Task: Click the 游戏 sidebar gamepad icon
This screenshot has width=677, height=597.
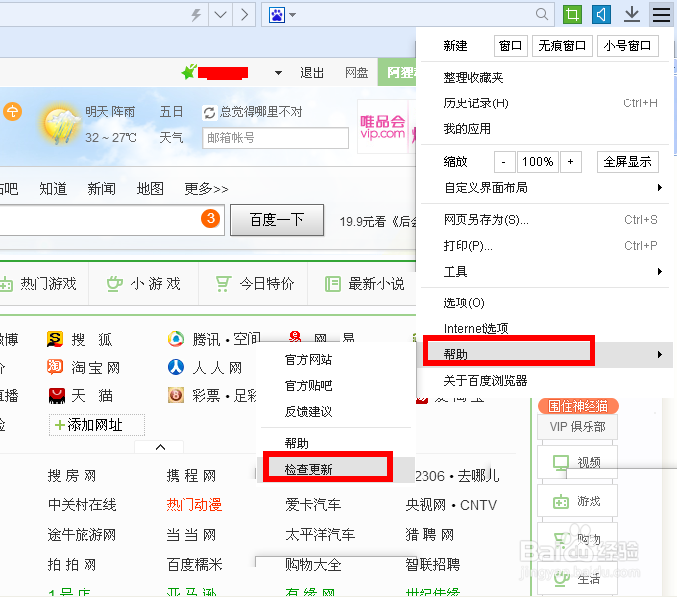Action: (561, 501)
